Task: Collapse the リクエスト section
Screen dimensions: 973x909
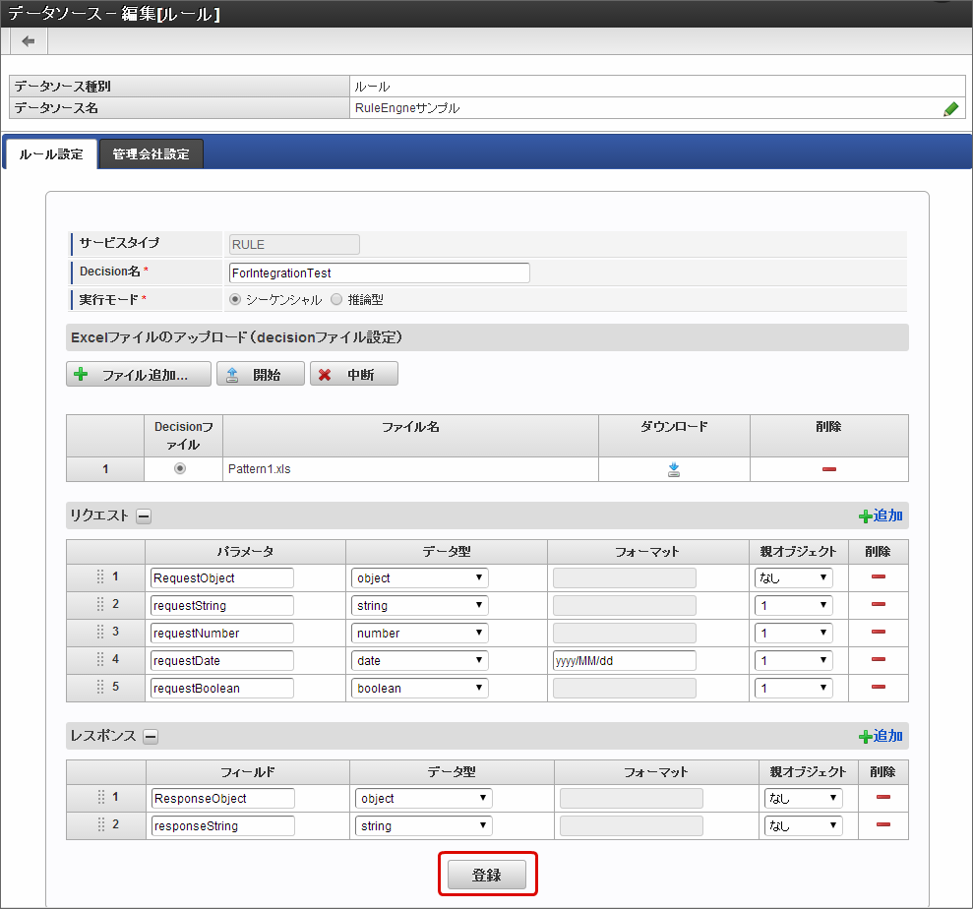Action: (x=144, y=515)
